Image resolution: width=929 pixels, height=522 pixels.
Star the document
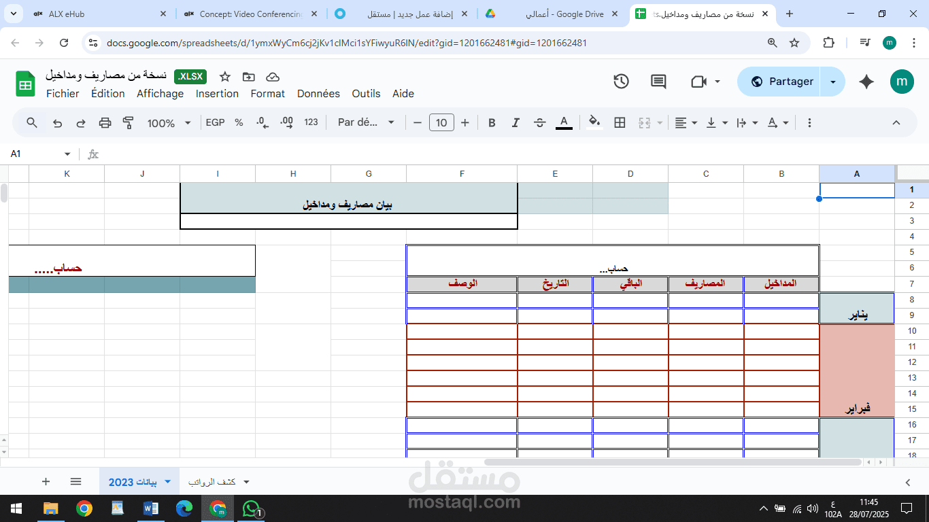pyautogui.click(x=225, y=77)
